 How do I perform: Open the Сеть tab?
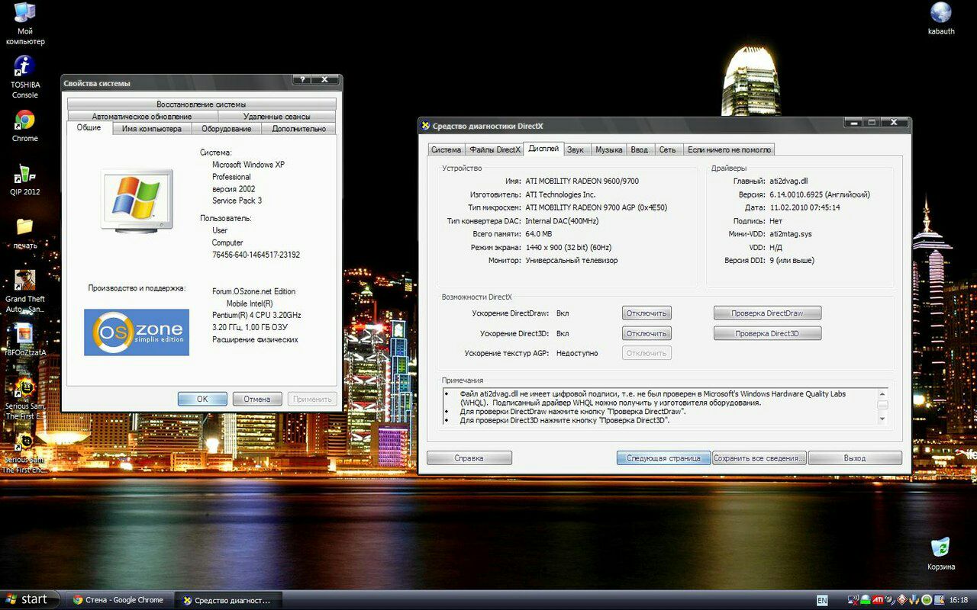click(667, 149)
